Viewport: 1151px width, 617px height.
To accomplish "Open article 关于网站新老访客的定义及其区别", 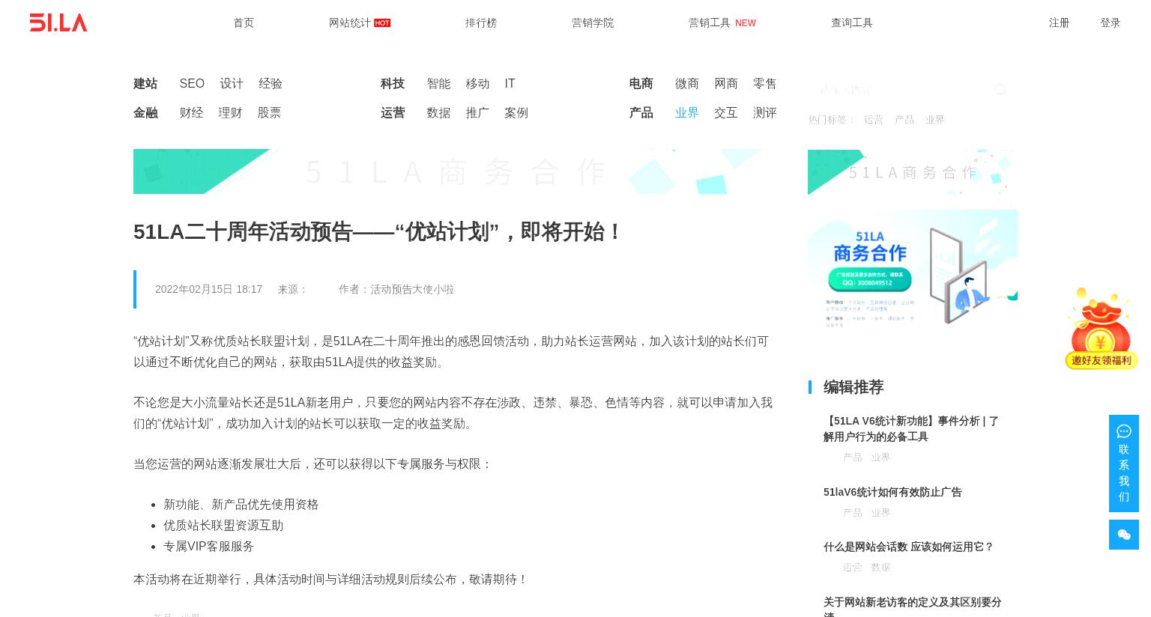I will pyautogui.click(x=913, y=606).
